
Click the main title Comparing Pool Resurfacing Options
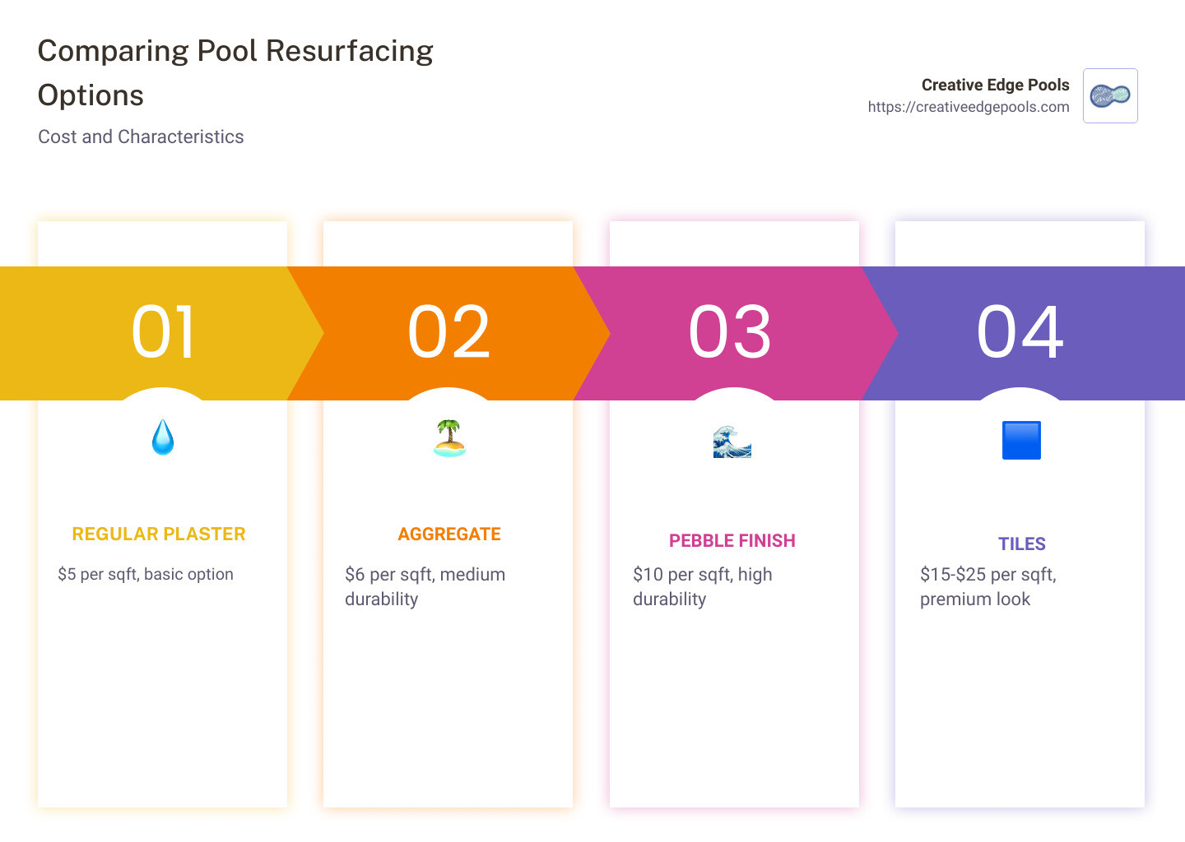(235, 72)
